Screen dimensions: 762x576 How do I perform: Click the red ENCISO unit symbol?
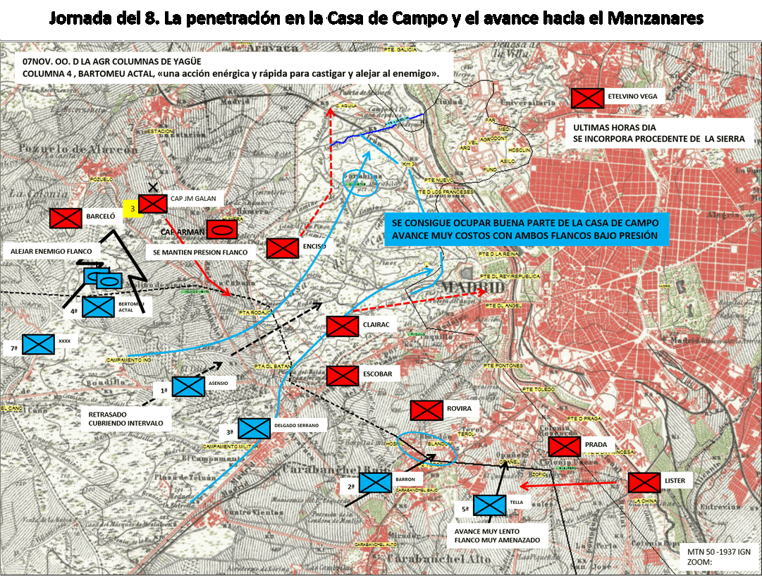click(x=283, y=248)
